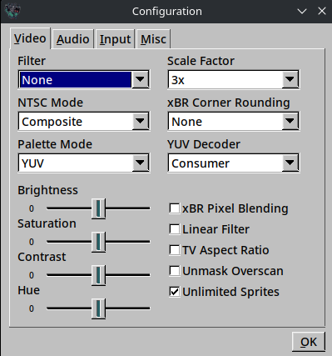Screen dimensions: 332x356
Task: Enable xBR Pixel Blending checkbox
Action: click(x=175, y=208)
